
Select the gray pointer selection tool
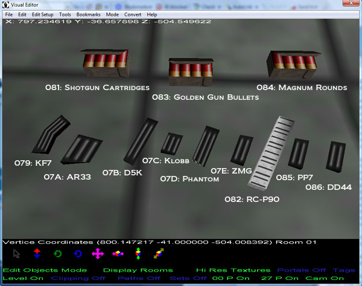pyautogui.click(x=16, y=254)
